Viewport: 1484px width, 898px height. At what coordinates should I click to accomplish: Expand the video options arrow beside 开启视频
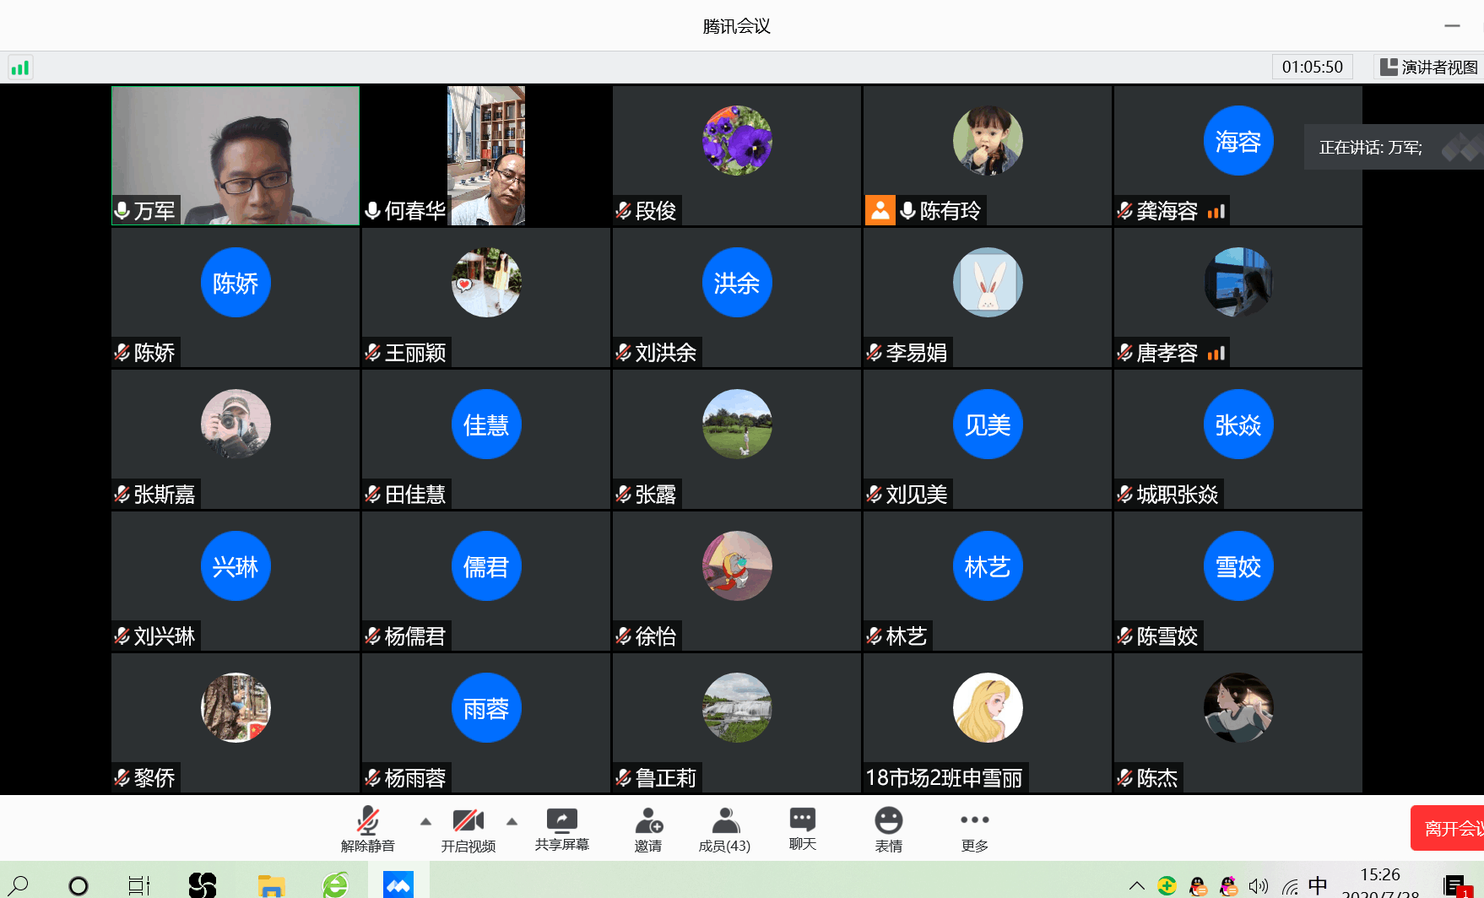click(512, 821)
